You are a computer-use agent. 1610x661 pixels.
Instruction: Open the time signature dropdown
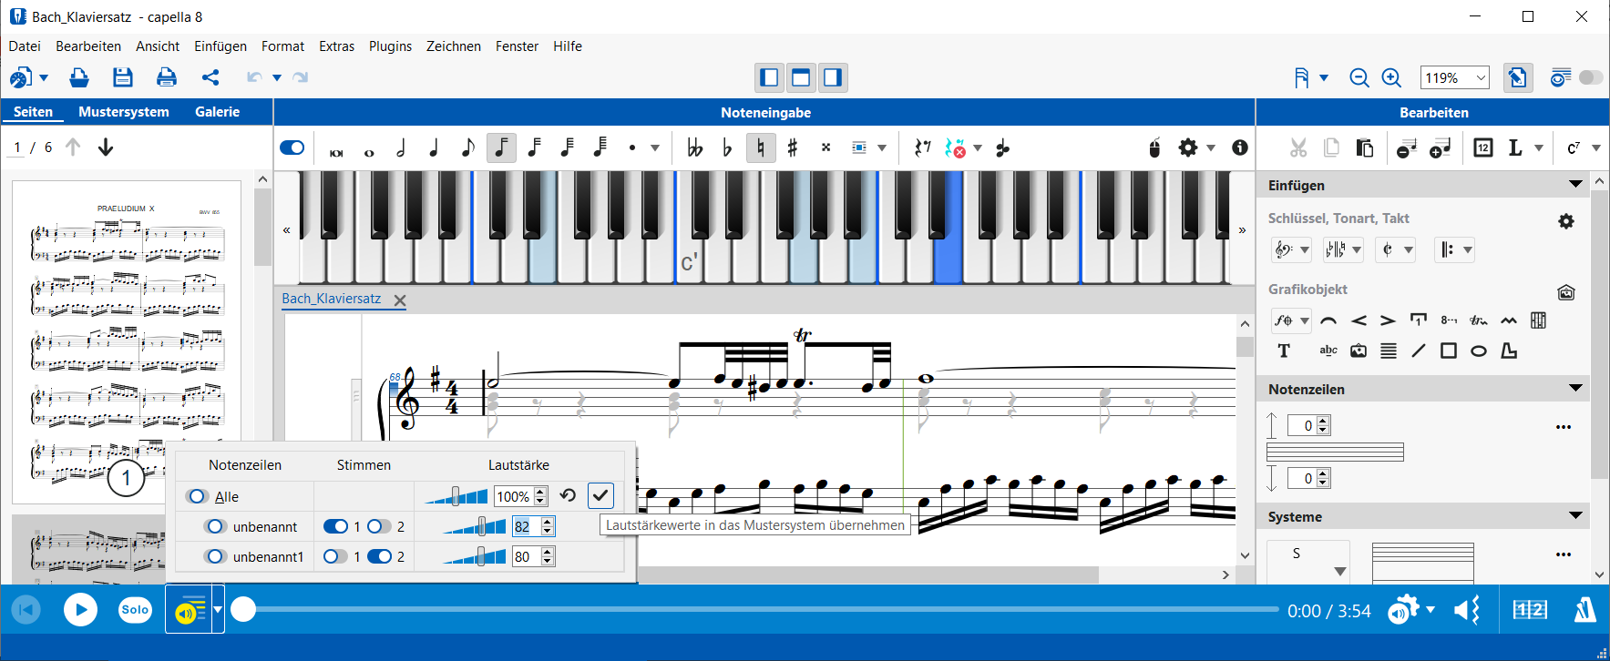1395,249
